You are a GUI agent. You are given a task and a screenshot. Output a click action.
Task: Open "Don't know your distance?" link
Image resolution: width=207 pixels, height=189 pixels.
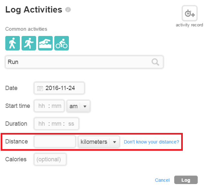coord(151,142)
